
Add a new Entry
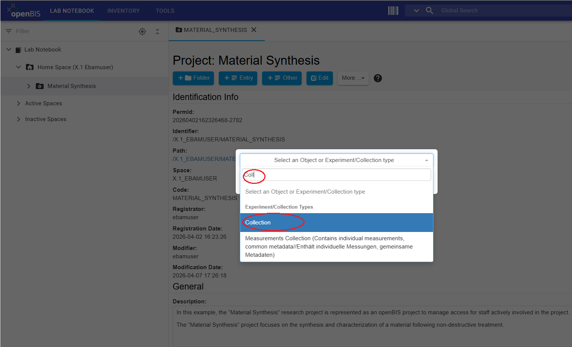(x=238, y=78)
